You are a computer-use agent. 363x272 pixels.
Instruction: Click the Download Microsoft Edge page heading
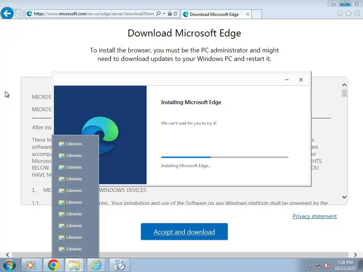pos(184,33)
